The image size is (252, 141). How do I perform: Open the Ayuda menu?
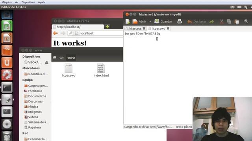click(42, 2)
